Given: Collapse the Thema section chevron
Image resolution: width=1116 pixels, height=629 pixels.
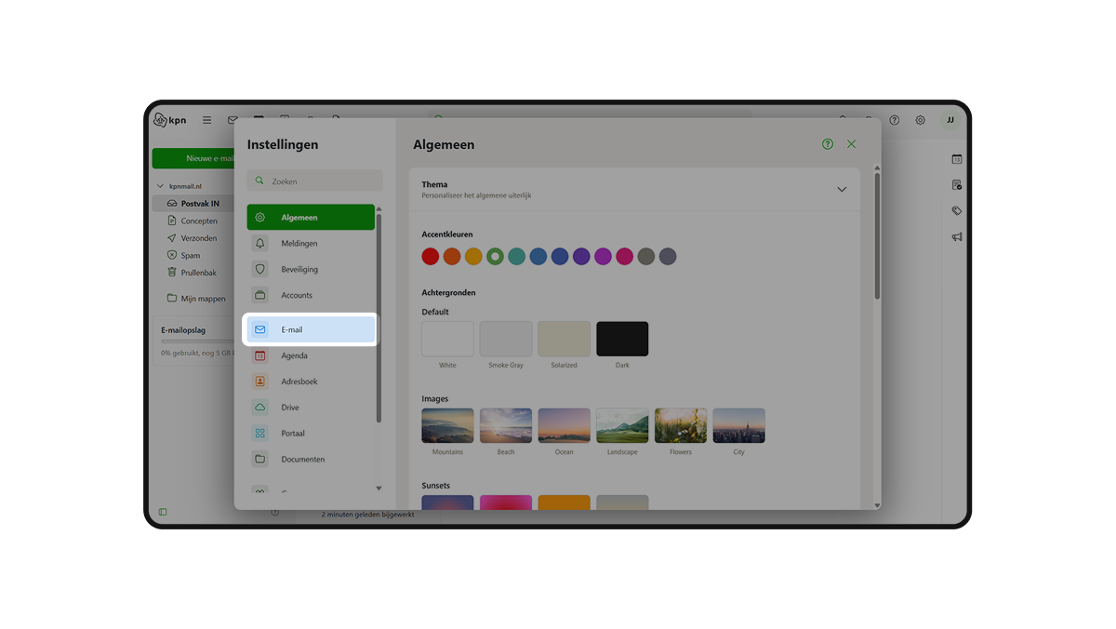Looking at the screenshot, I should (x=842, y=189).
